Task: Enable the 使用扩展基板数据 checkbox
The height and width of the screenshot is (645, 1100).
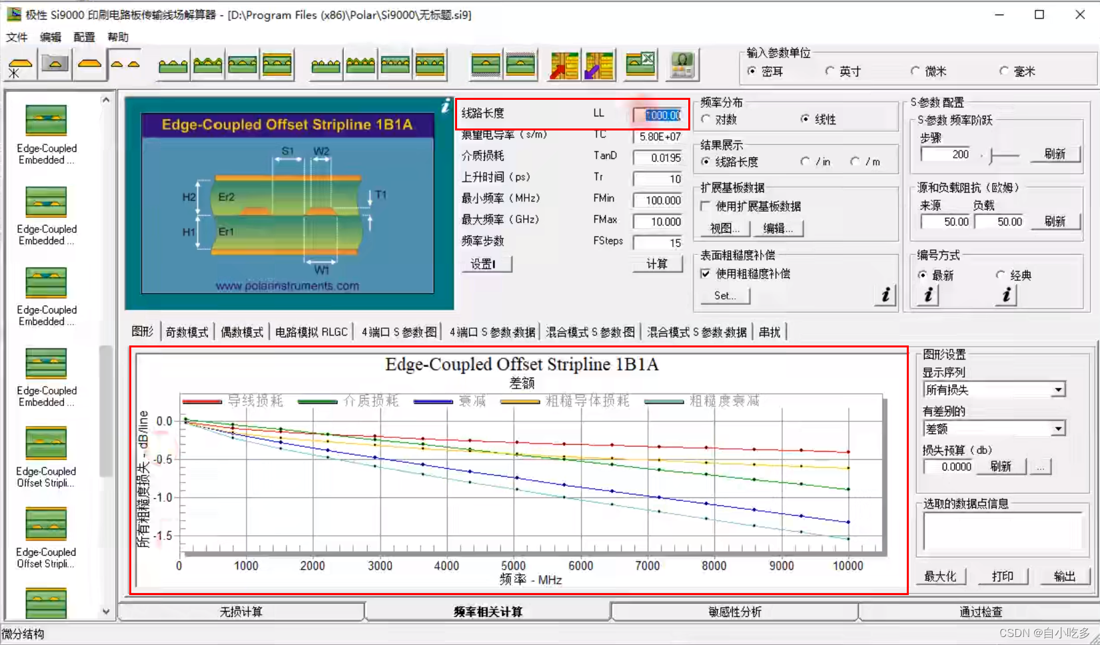Action: pos(706,206)
